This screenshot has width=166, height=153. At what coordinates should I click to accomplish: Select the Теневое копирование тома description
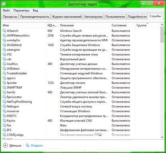tap(79, 54)
